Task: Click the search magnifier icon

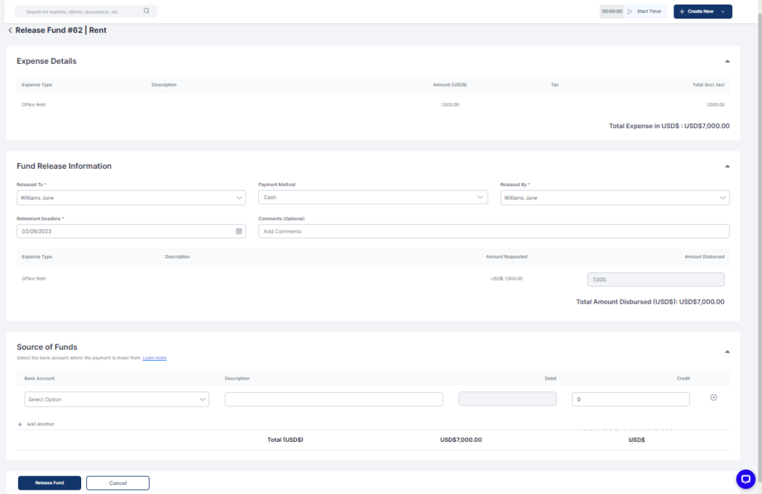Action: coord(146,11)
